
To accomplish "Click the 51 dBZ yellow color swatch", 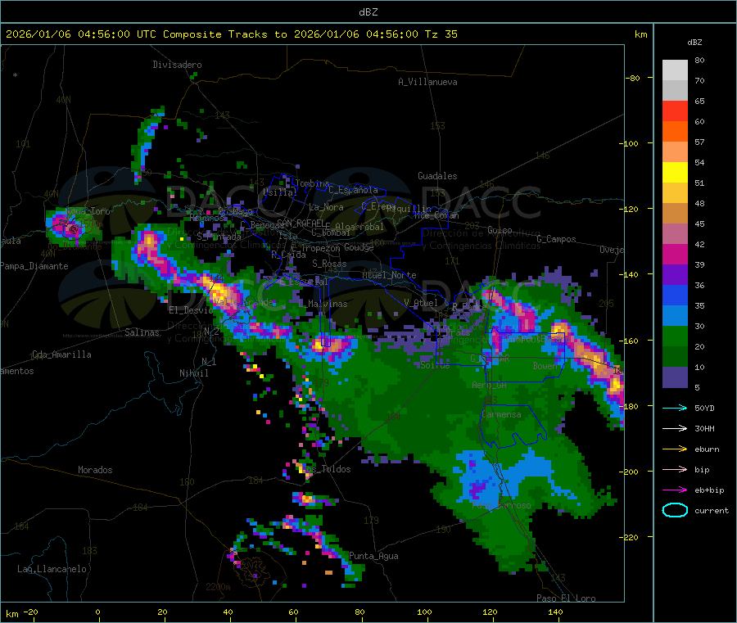I will pos(675,173).
